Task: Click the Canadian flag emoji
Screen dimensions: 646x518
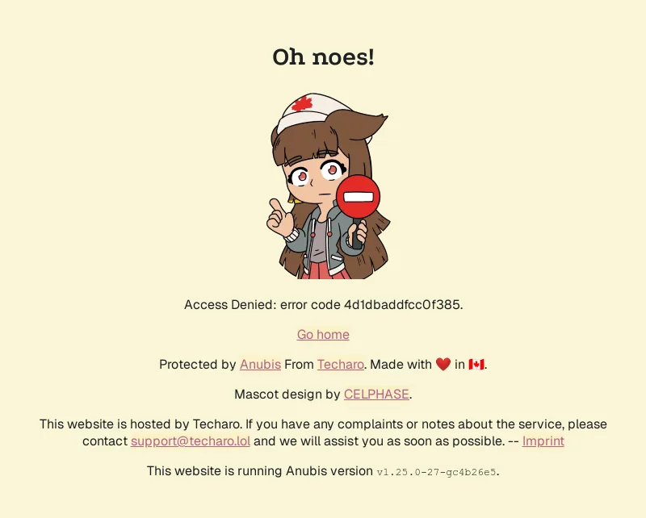Action: click(476, 365)
